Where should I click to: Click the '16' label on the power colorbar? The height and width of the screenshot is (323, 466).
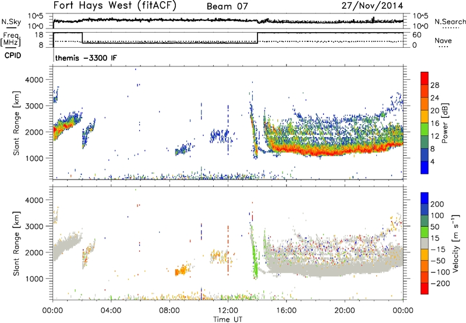click(x=435, y=124)
